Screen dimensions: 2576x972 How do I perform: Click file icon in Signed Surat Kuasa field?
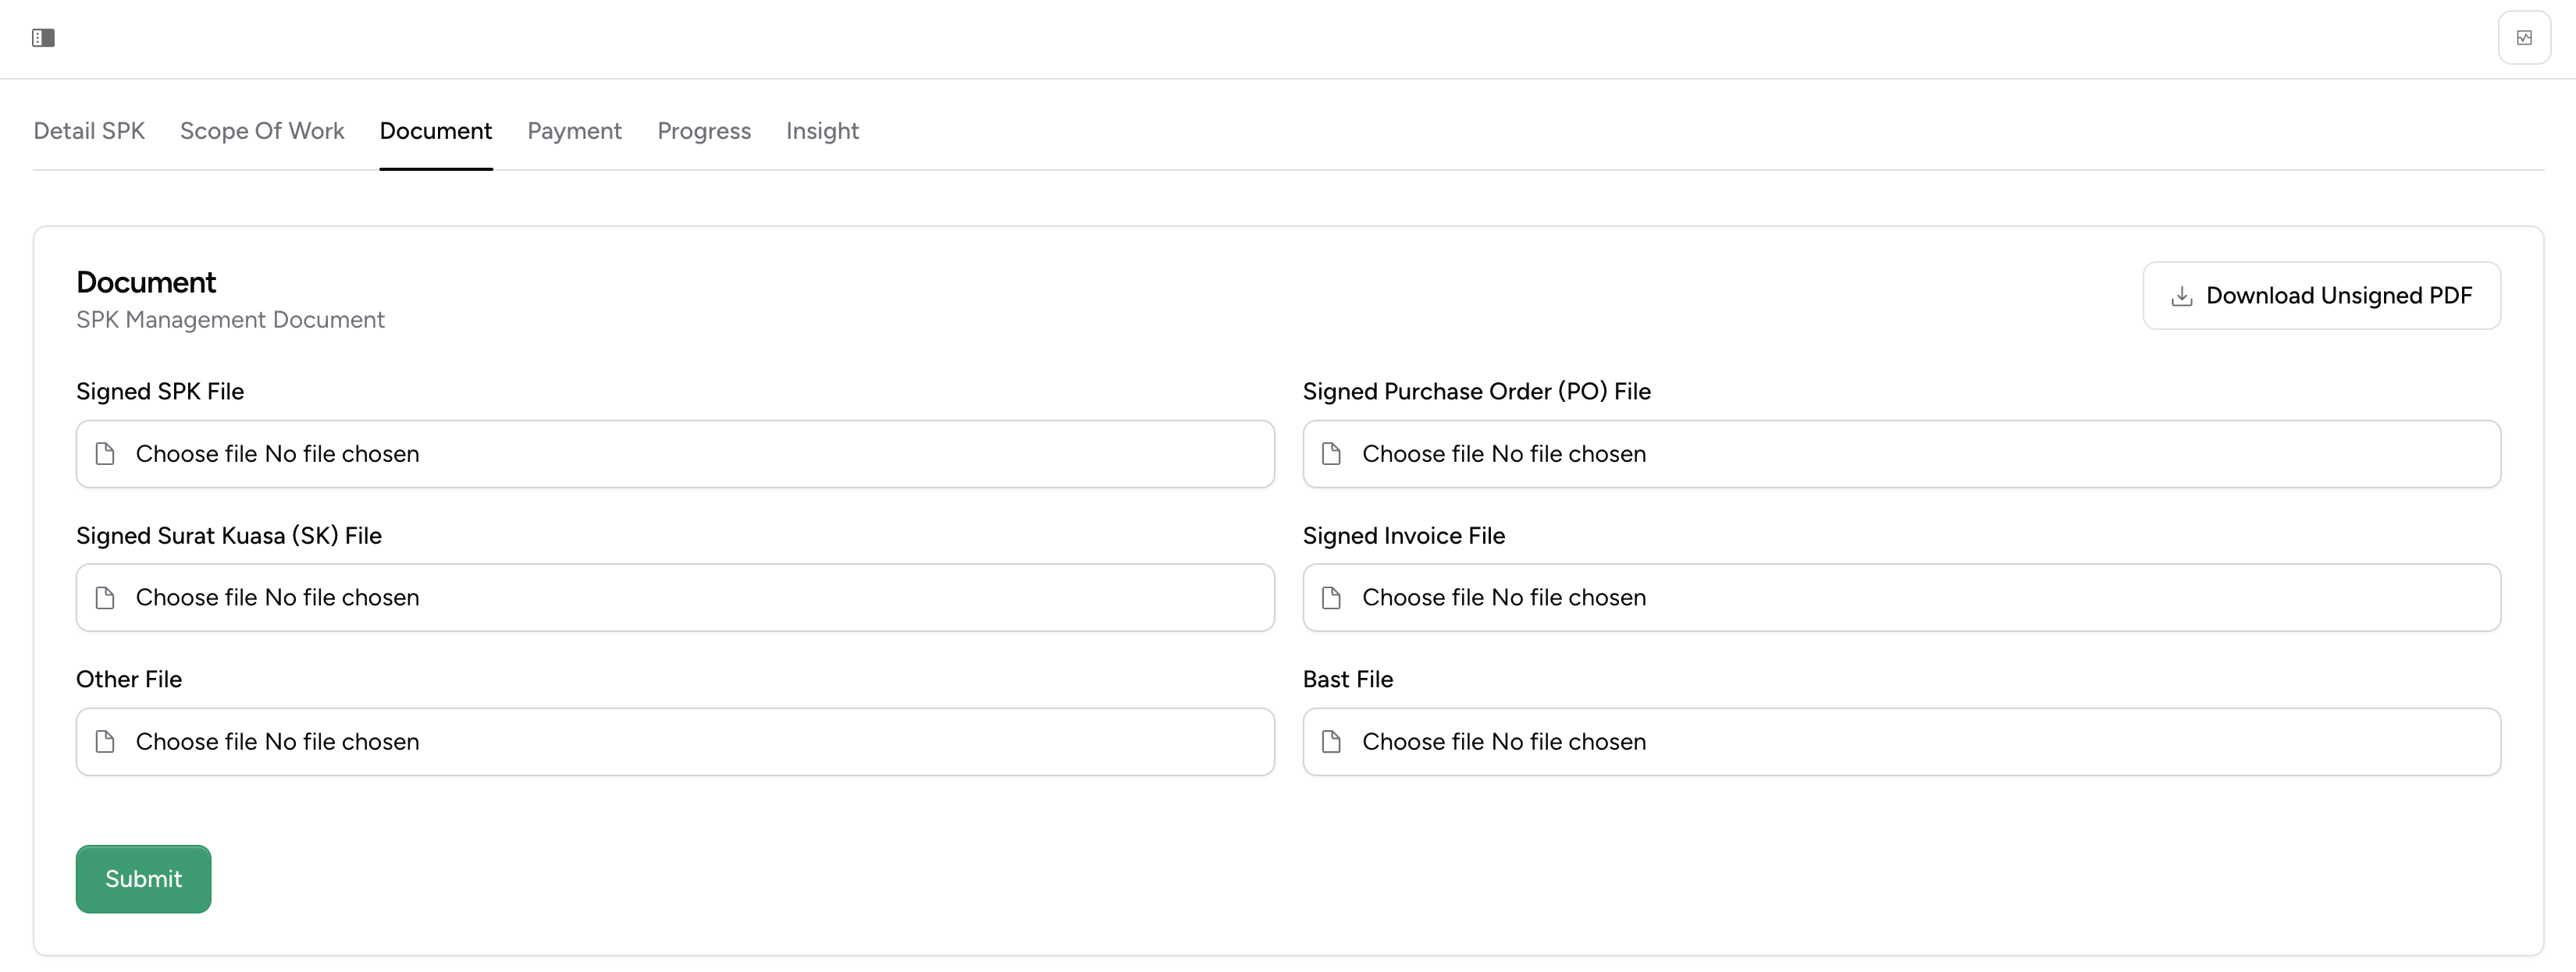[105, 598]
